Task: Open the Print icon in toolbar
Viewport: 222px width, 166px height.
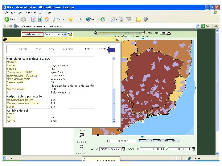Action: tap(121, 19)
